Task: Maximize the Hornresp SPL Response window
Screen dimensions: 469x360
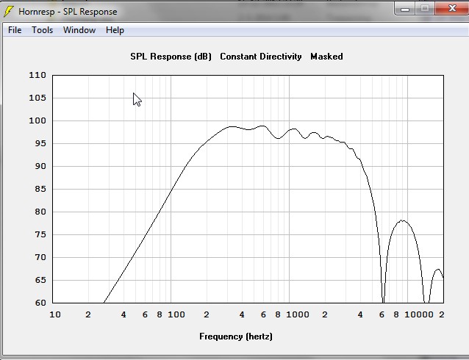Action: [425, 9]
